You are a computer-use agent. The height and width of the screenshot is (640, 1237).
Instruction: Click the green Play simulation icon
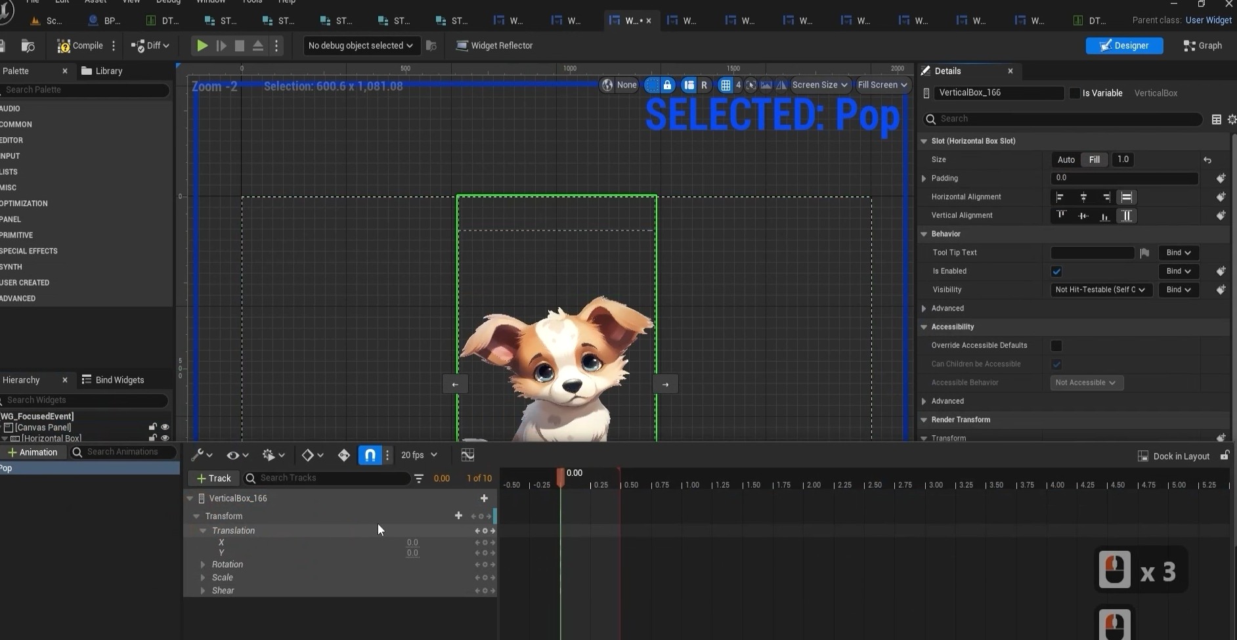[x=202, y=45]
